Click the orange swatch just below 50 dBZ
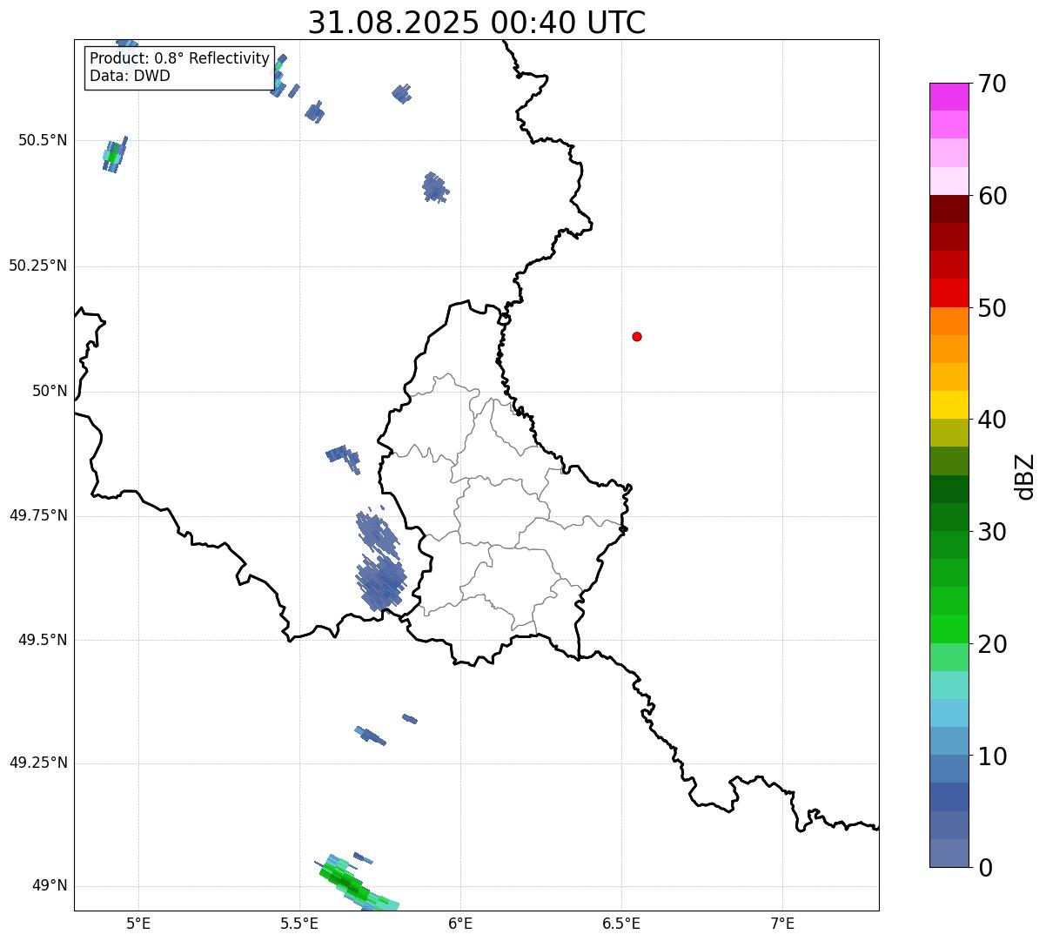This screenshot has height=941, width=1046. click(x=949, y=321)
